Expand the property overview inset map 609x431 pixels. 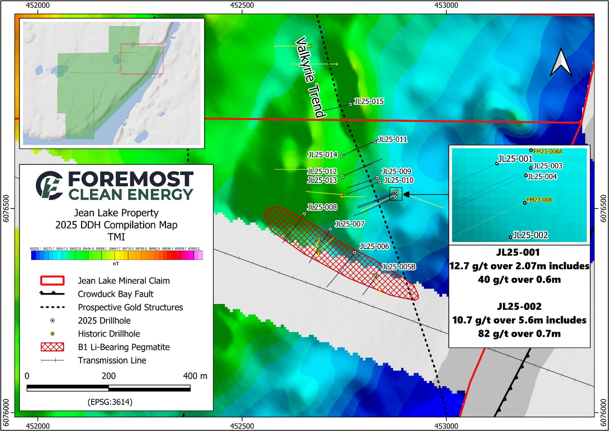pos(111,84)
